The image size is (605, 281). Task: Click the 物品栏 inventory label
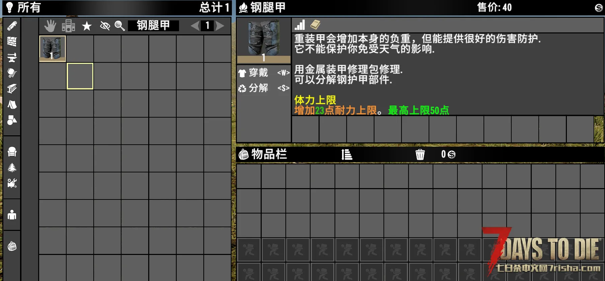pyautogui.click(x=269, y=154)
